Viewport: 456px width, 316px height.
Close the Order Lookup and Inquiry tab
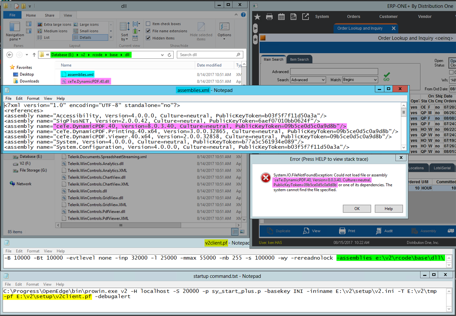[393, 28]
